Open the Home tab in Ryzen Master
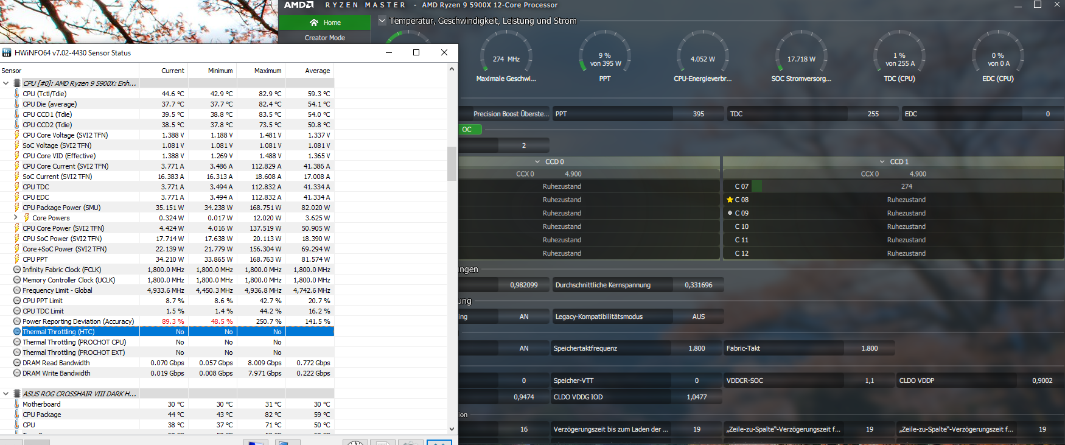This screenshot has width=1065, height=445. click(x=325, y=23)
